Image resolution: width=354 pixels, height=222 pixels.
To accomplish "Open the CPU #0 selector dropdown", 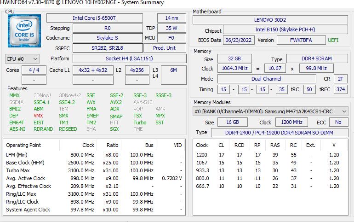I will tap(22, 59).
